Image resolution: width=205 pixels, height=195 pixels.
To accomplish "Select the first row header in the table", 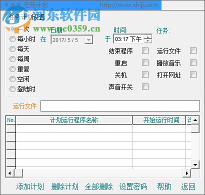I will coord(11,128).
